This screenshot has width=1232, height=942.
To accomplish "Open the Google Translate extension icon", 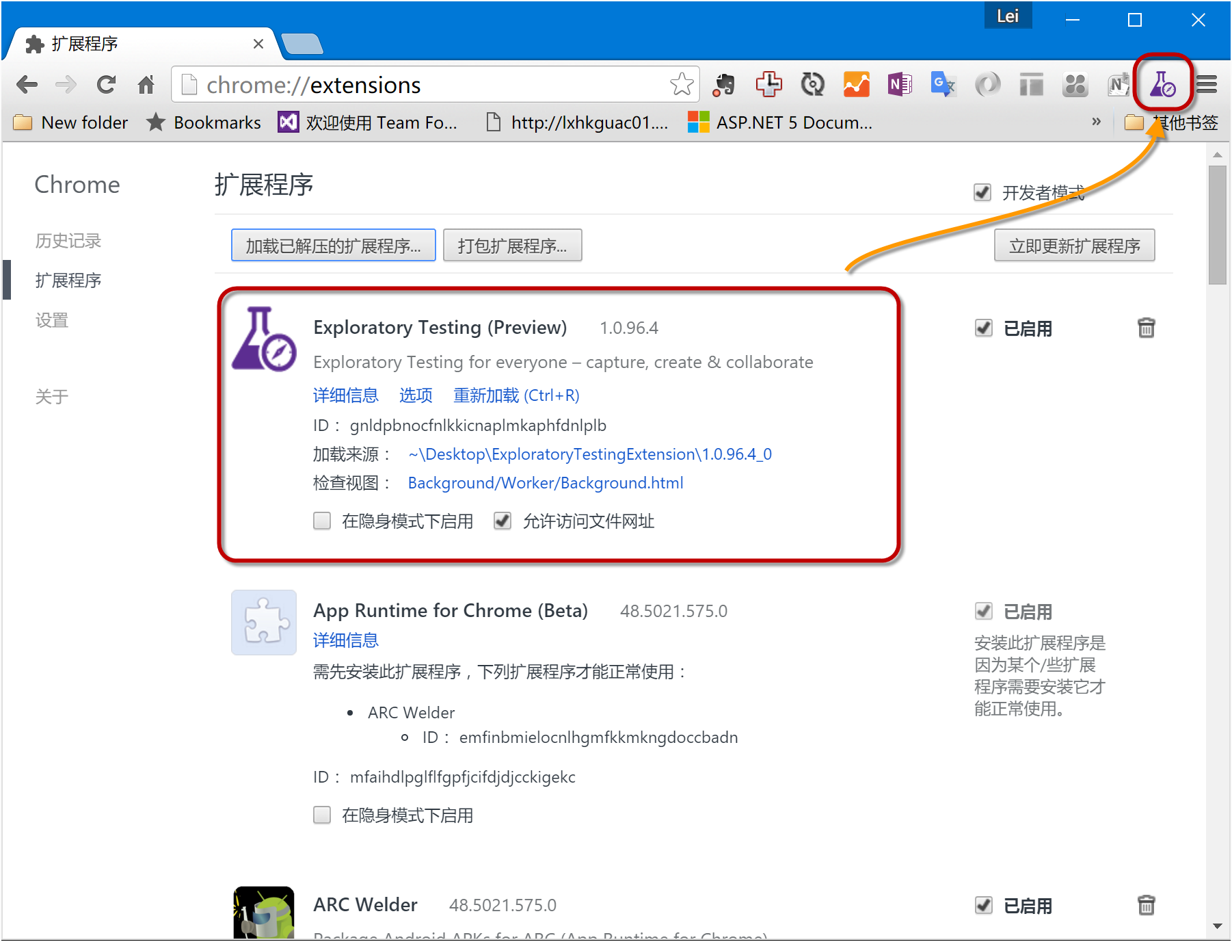I will pyautogui.click(x=943, y=85).
